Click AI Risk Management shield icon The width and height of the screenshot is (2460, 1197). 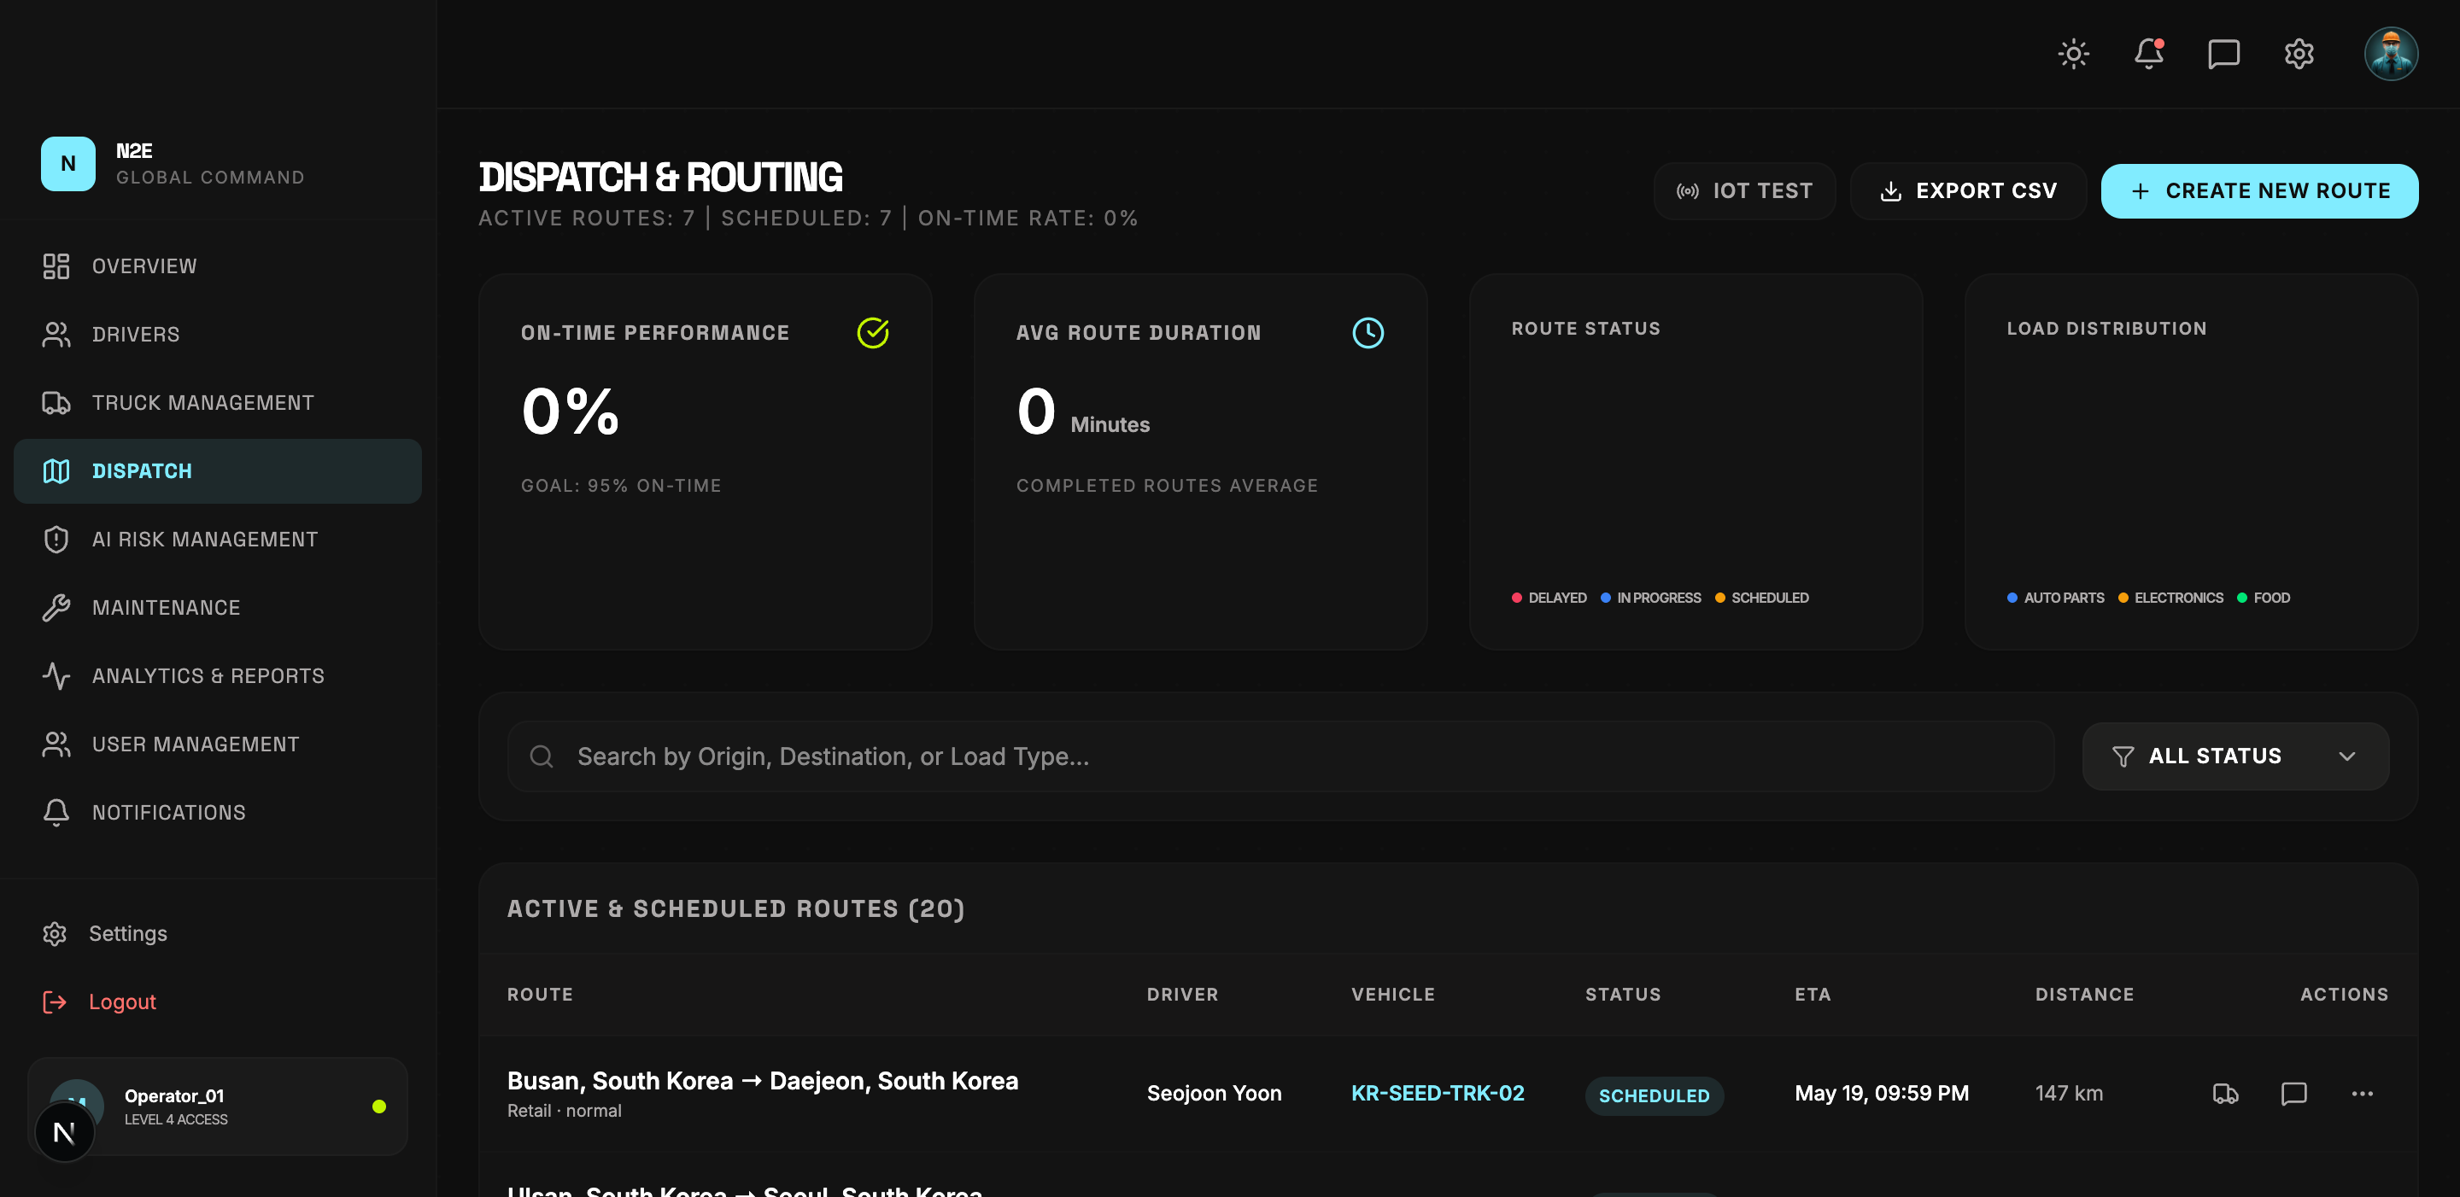[x=56, y=540]
